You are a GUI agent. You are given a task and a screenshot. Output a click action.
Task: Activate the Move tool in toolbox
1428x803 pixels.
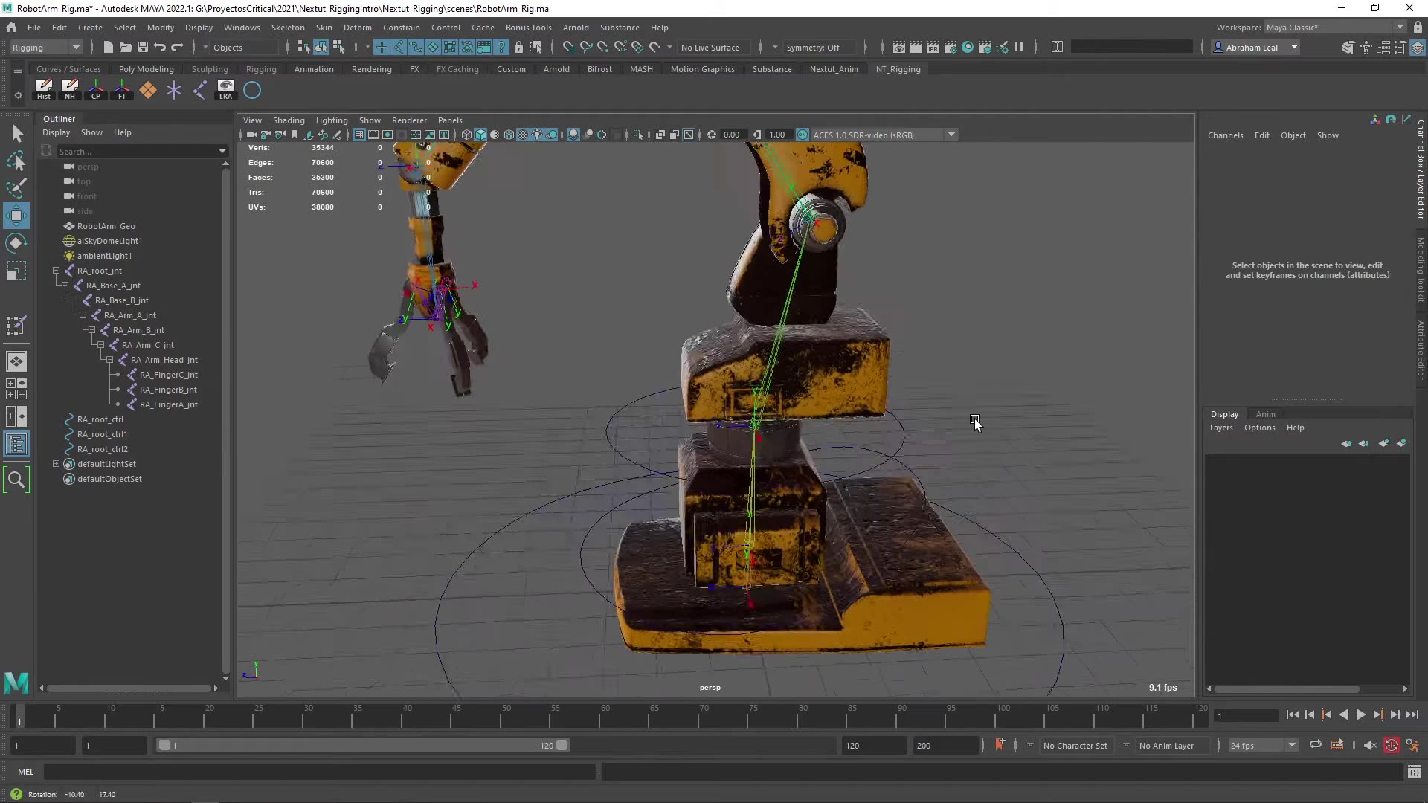click(x=16, y=216)
